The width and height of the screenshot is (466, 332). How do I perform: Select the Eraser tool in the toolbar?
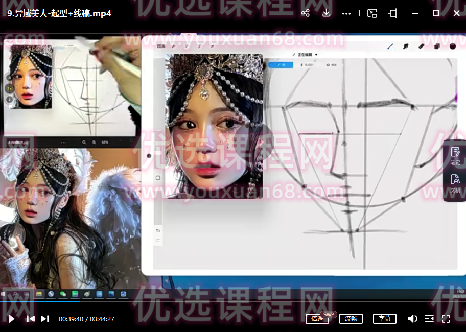tap(421, 46)
